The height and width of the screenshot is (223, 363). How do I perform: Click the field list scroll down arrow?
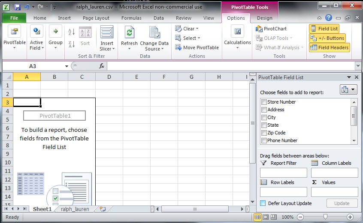354,140
